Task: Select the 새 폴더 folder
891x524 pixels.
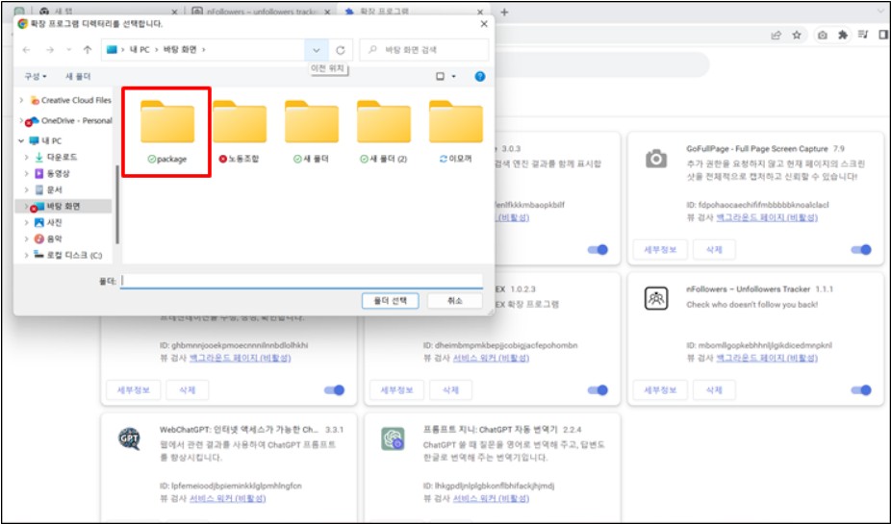Action: 312,132
